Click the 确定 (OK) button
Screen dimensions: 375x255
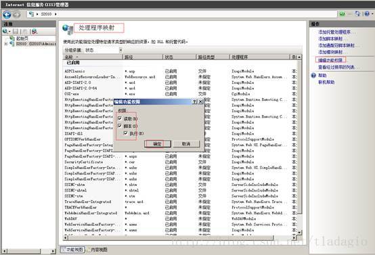pyautogui.click(x=158, y=144)
